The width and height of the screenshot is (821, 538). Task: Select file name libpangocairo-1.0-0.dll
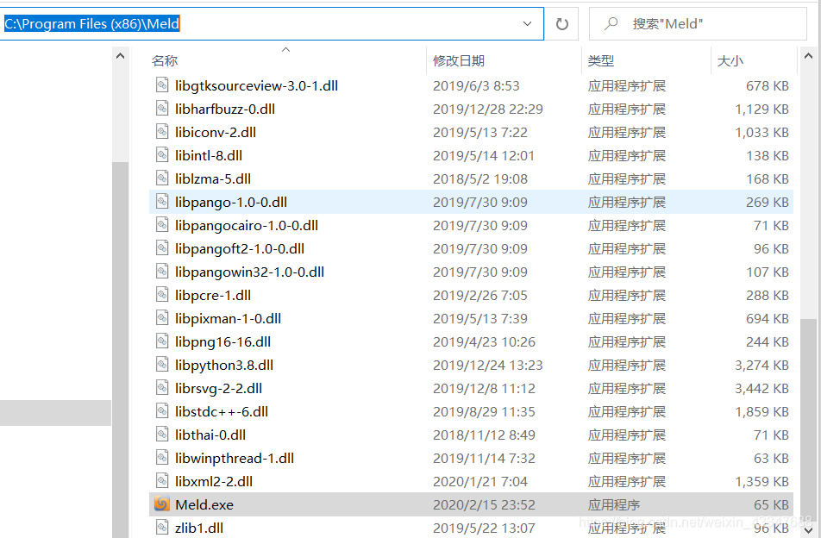point(247,226)
